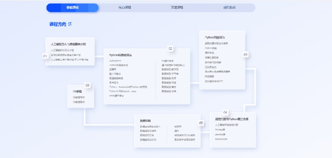Click the swap icon beside 课程方向
332x158 pixels.
(70, 24)
